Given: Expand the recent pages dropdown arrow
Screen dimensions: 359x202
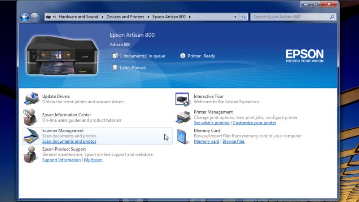Looking at the screenshot, I should 42,17.
